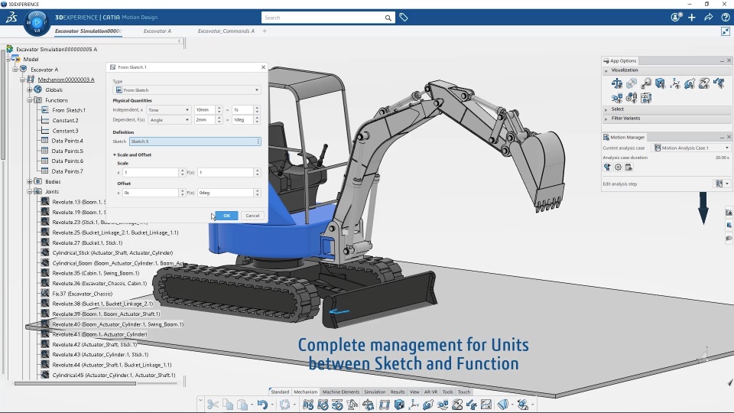
Task: Click Cancel in From Sketch.1 dialog
Action: pos(252,216)
